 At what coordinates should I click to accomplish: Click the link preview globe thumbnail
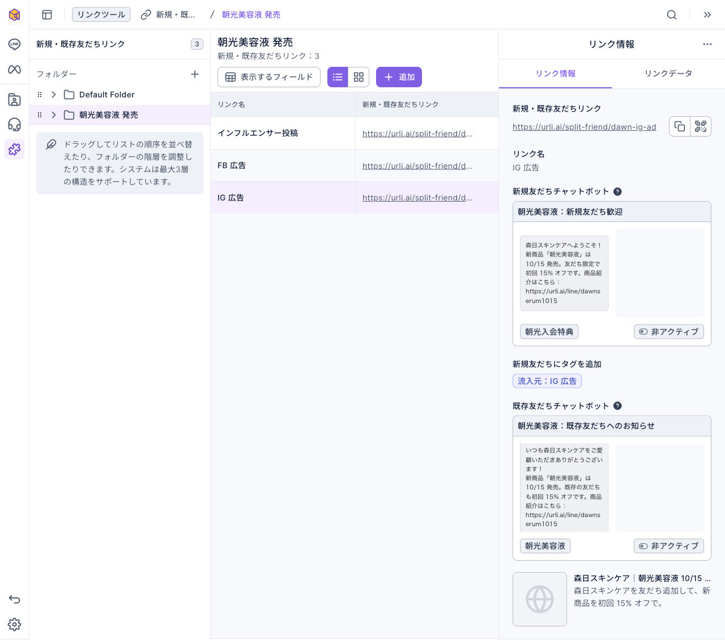540,599
